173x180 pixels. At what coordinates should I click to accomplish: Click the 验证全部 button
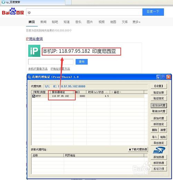tap(159, 93)
